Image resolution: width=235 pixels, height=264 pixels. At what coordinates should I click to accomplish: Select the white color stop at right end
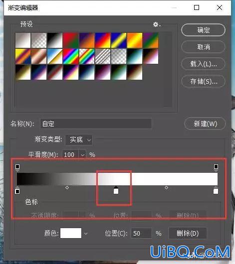216,190
